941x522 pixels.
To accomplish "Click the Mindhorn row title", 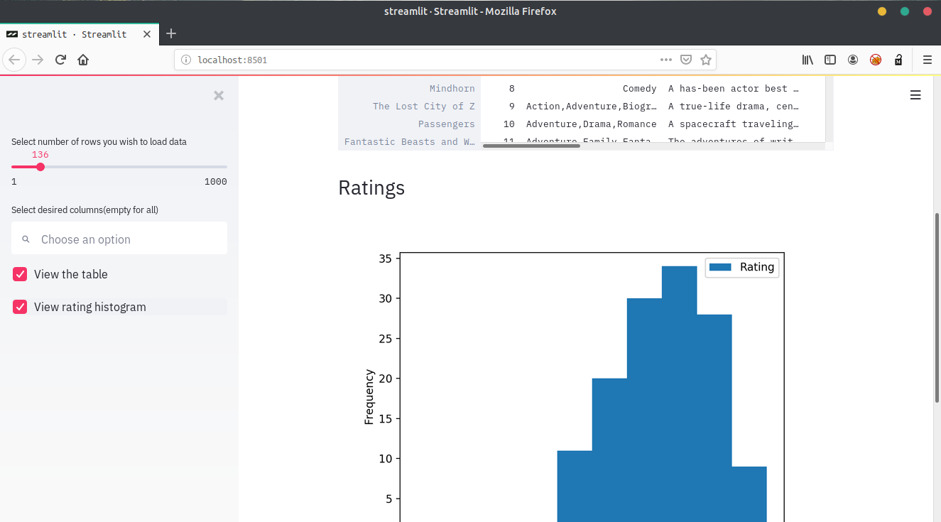I will [x=452, y=89].
